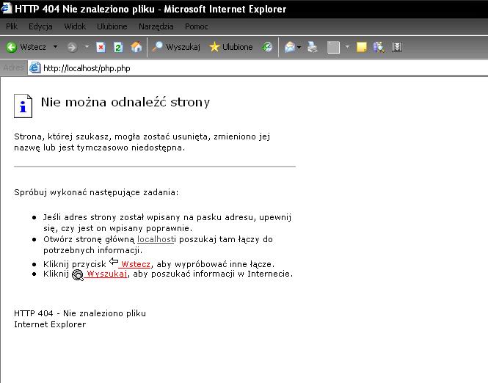Click the Refresh page icon
The height and width of the screenshot is (383, 488).
coord(118,47)
